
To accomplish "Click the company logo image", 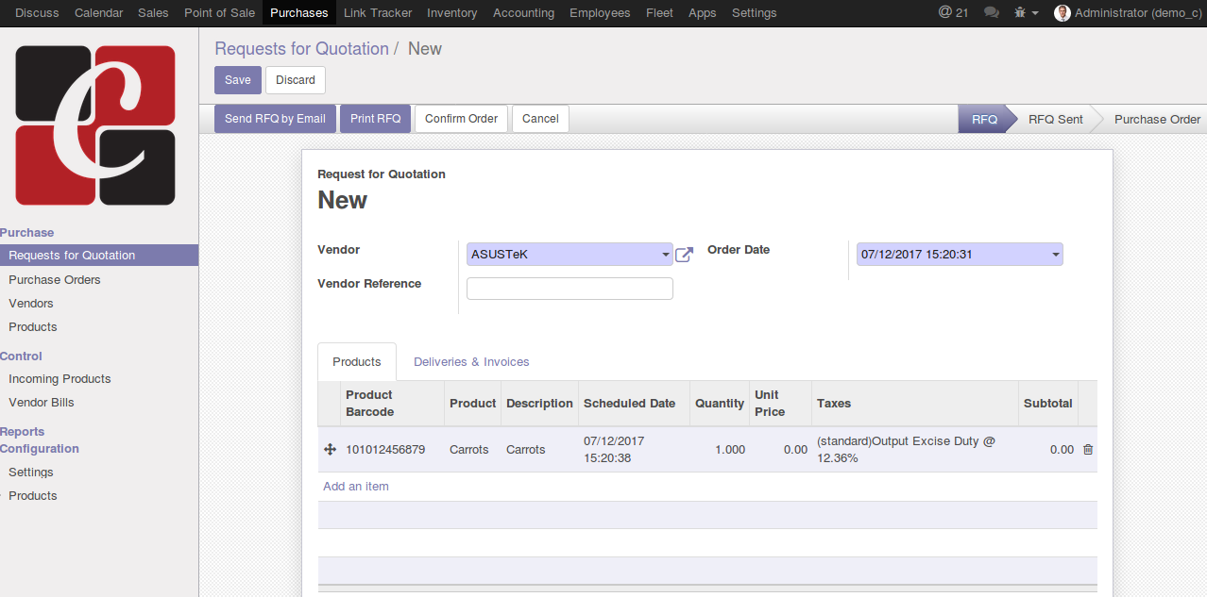I will click(95, 125).
